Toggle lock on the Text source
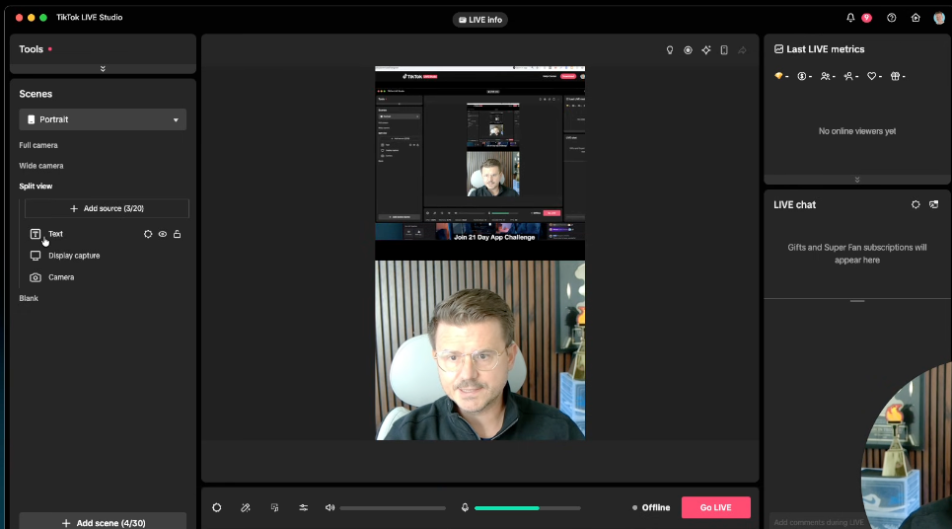This screenshot has width=952, height=529. 178,234
